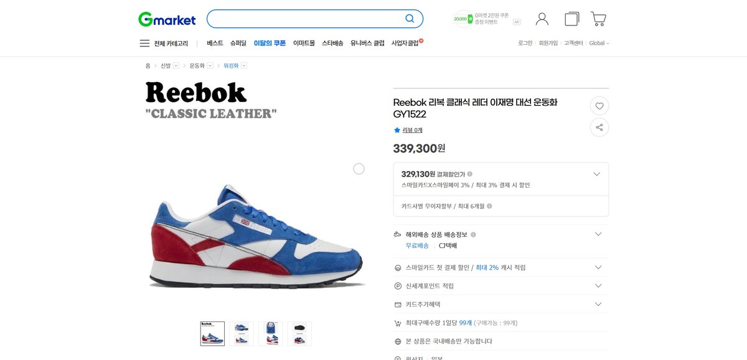Go to the 슈퍼딜 menu
747x360 pixels.
238,44
